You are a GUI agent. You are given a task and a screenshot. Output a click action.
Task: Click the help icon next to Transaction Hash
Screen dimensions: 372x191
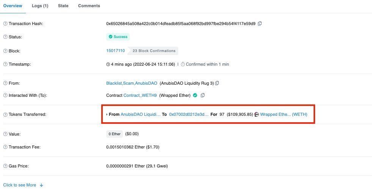(x=5, y=24)
